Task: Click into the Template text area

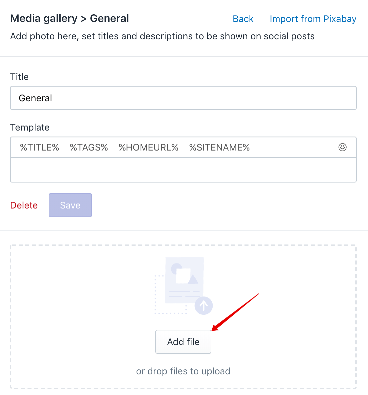Action: coord(183,170)
